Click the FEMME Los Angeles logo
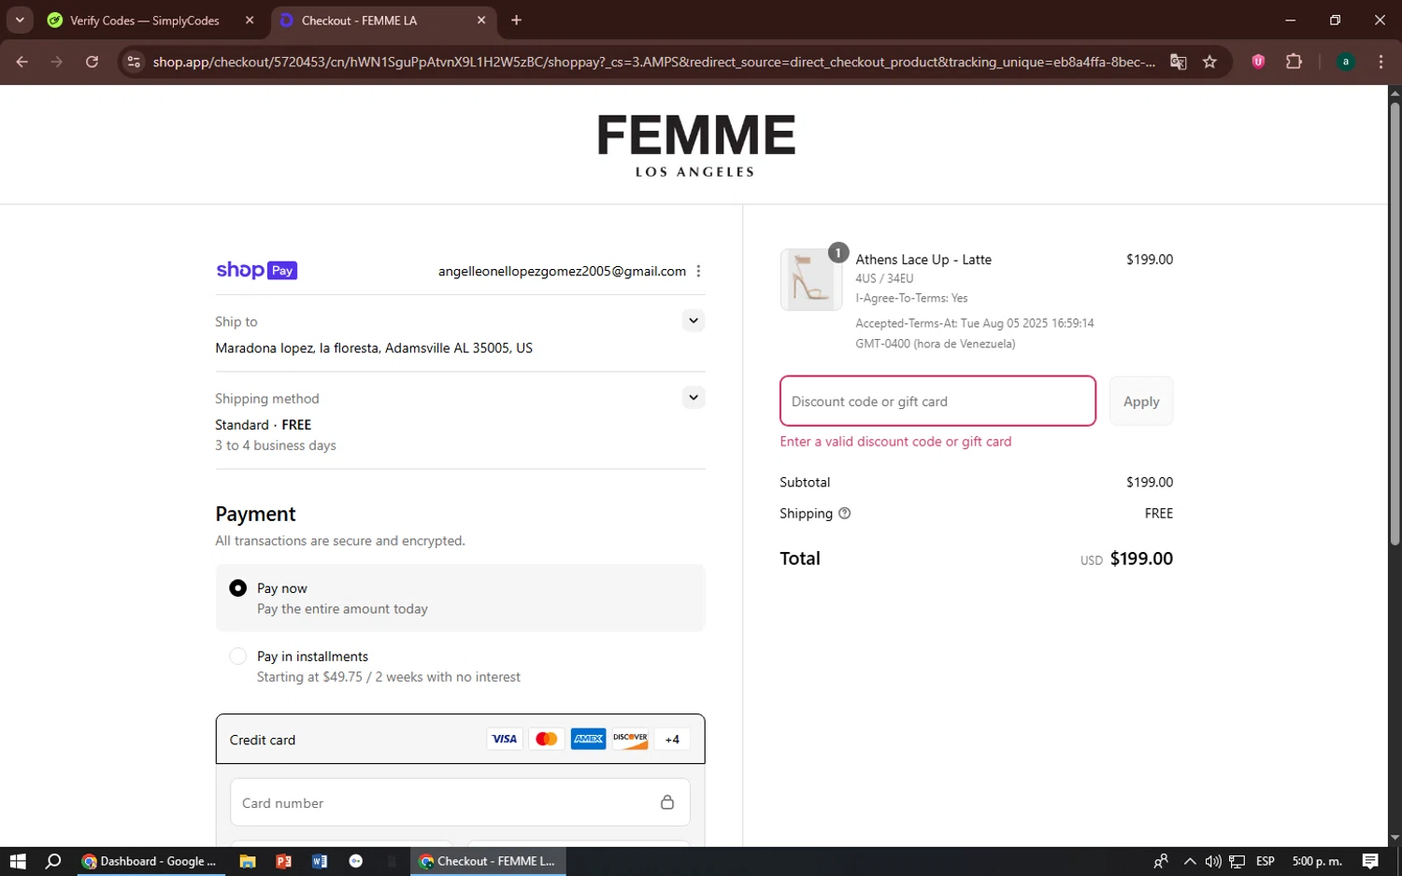 695,145
